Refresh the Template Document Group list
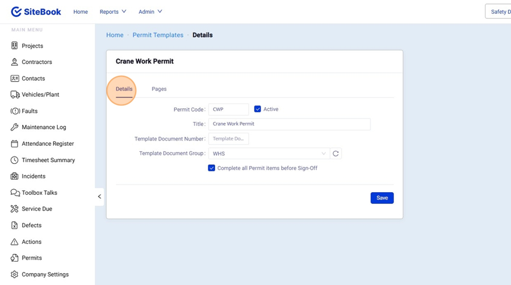Screen dimensions: 511x285 [x=336, y=154]
